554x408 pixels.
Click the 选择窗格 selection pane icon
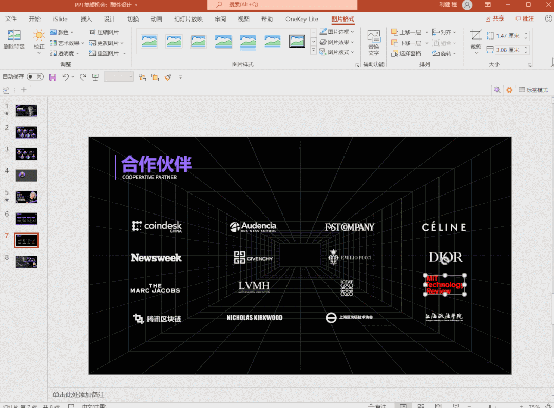[395, 53]
